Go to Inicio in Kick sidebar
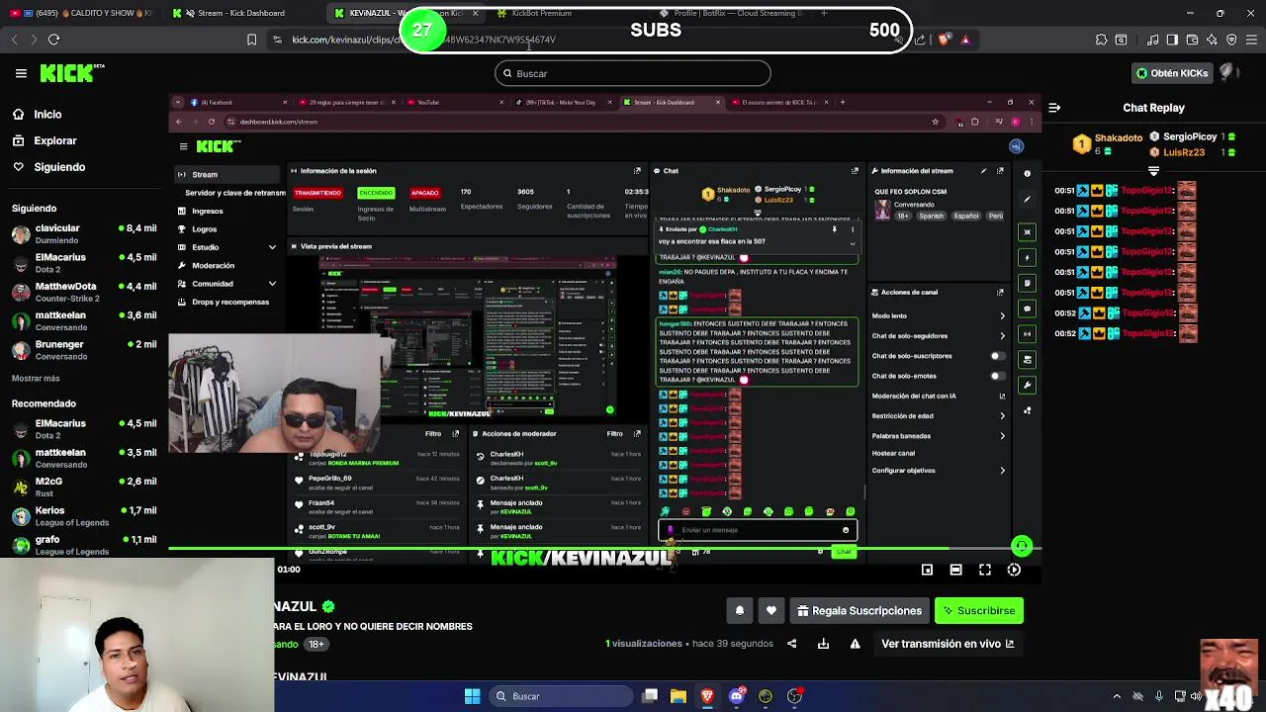 coord(37,115)
